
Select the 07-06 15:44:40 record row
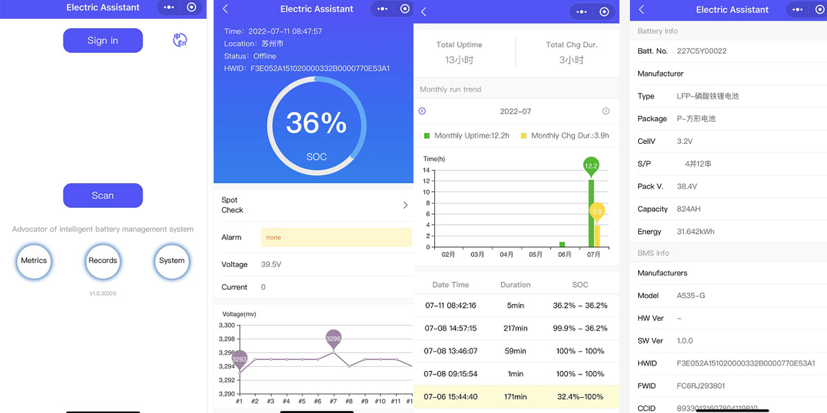[516, 396]
